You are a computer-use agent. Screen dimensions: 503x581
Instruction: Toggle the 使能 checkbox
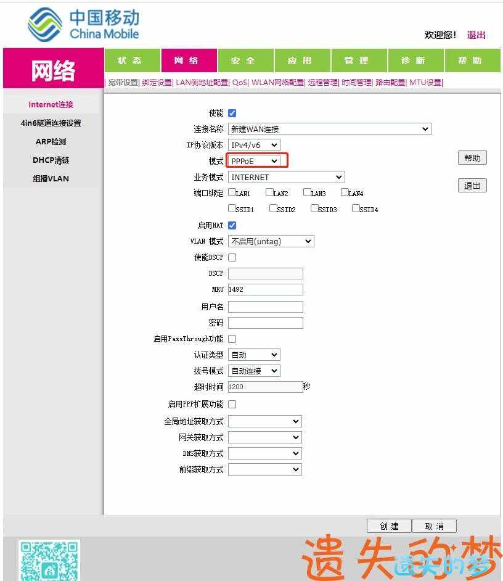tap(232, 113)
